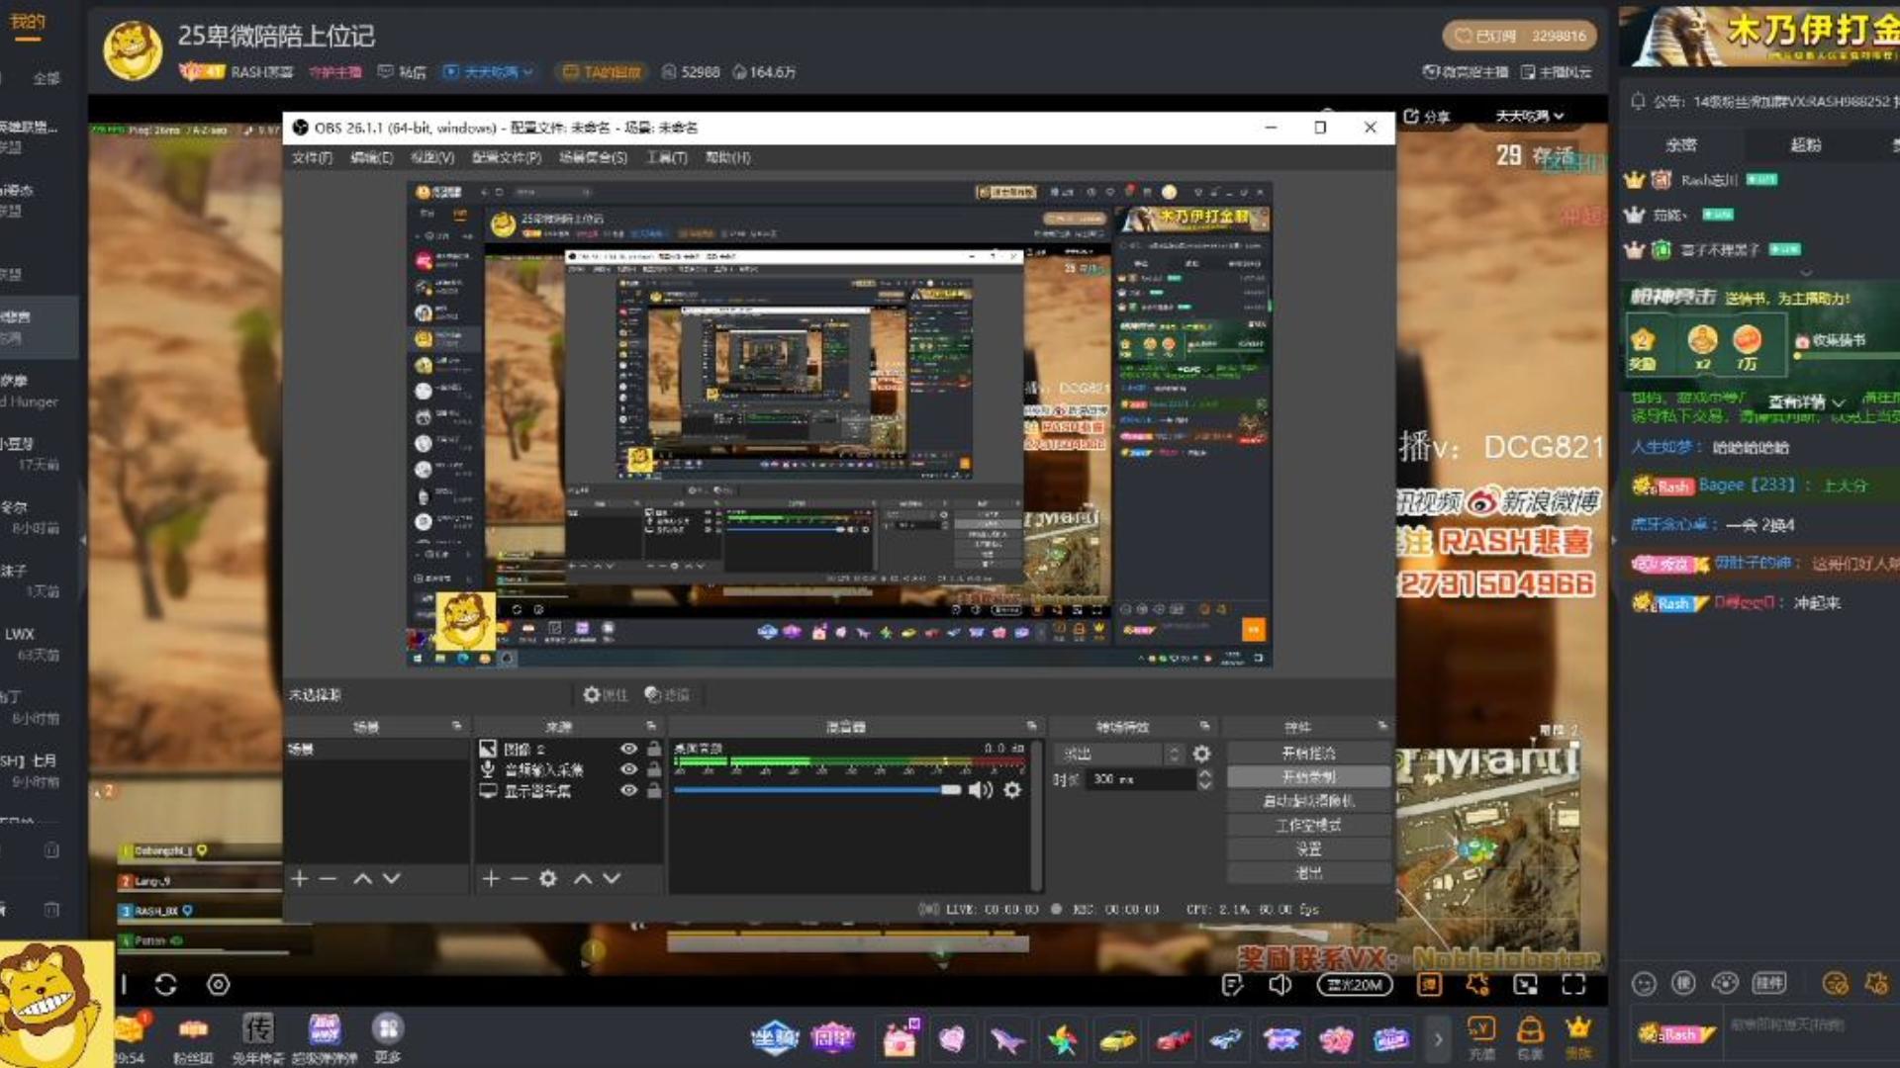This screenshot has height=1068, width=1900.
Task: Click Start Recording in OBS controls
Action: (1308, 777)
